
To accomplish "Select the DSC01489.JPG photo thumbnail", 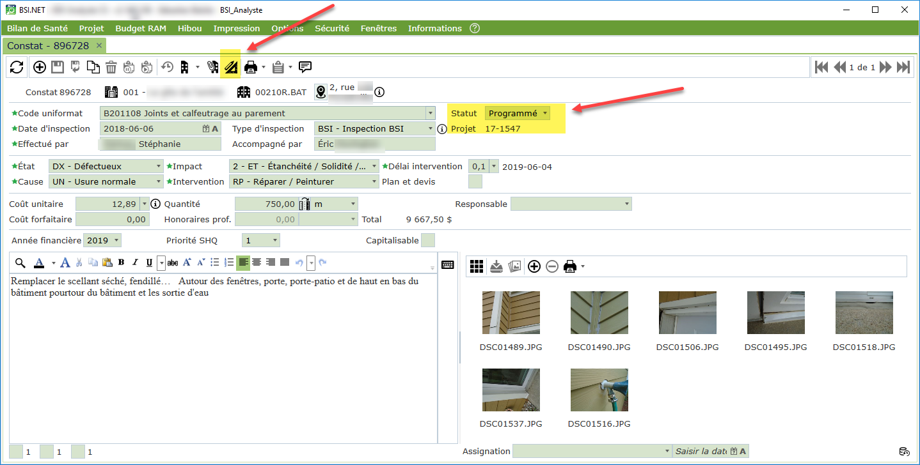I will 511,313.
